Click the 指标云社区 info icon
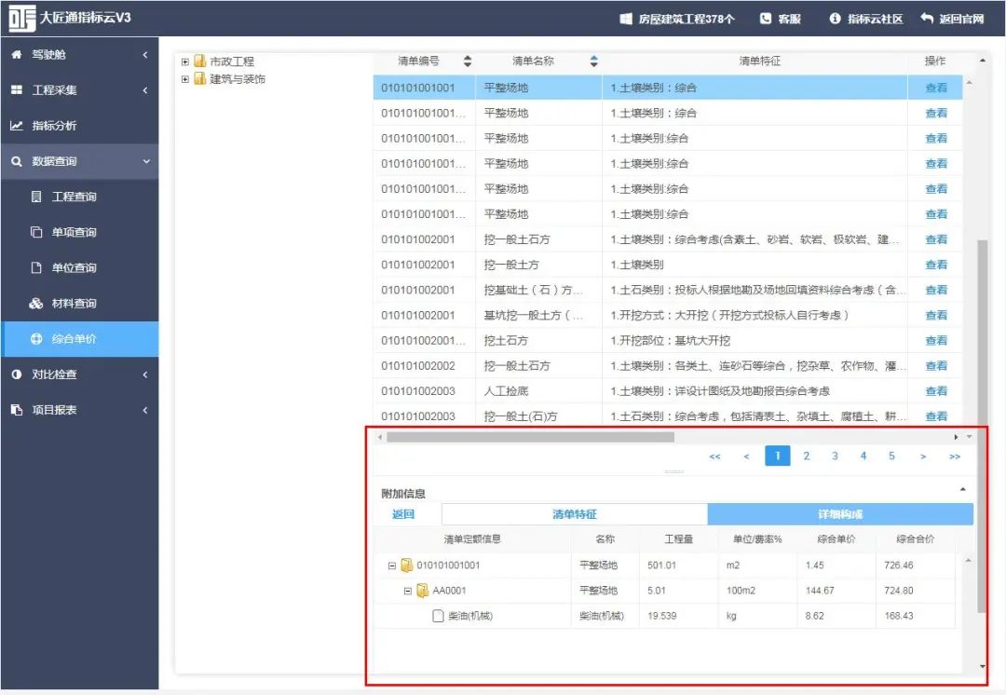This screenshot has width=1006, height=695. point(835,19)
